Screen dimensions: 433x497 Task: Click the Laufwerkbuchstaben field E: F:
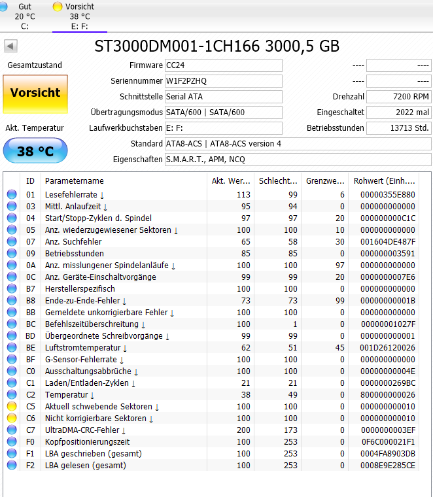tap(224, 128)
